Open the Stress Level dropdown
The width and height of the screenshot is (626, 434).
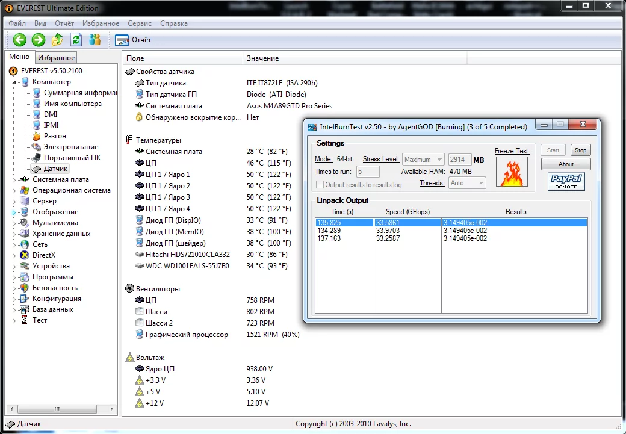[x=424, y=160]
